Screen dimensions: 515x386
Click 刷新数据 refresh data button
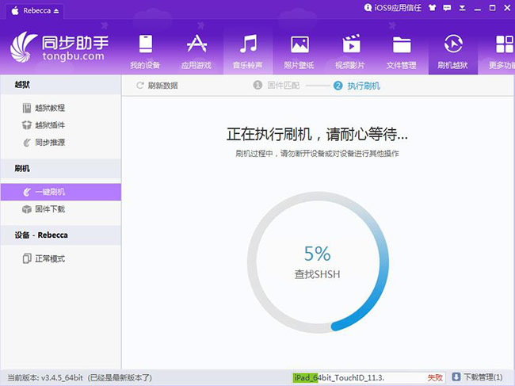(157, 86)
